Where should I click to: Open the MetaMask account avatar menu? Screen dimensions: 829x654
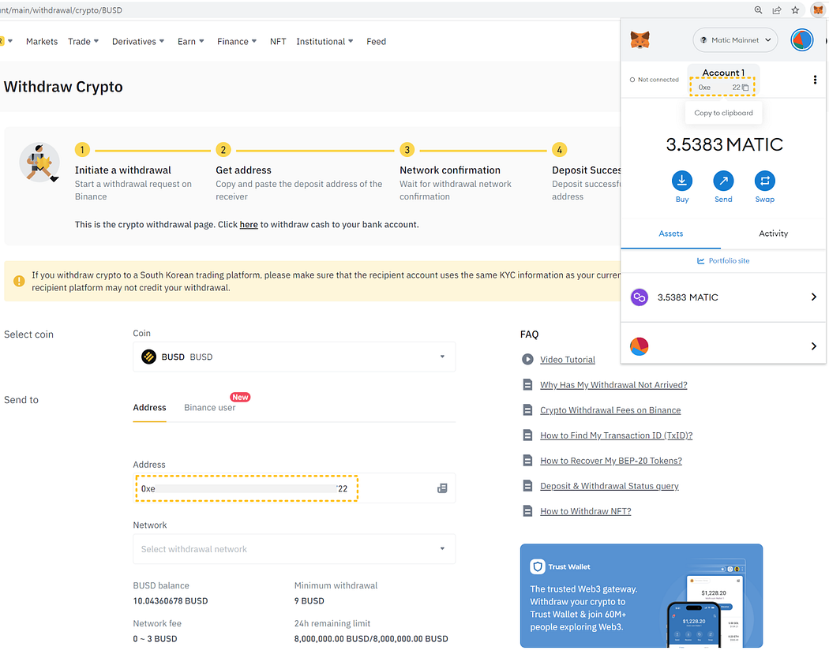tap(801, 40)
